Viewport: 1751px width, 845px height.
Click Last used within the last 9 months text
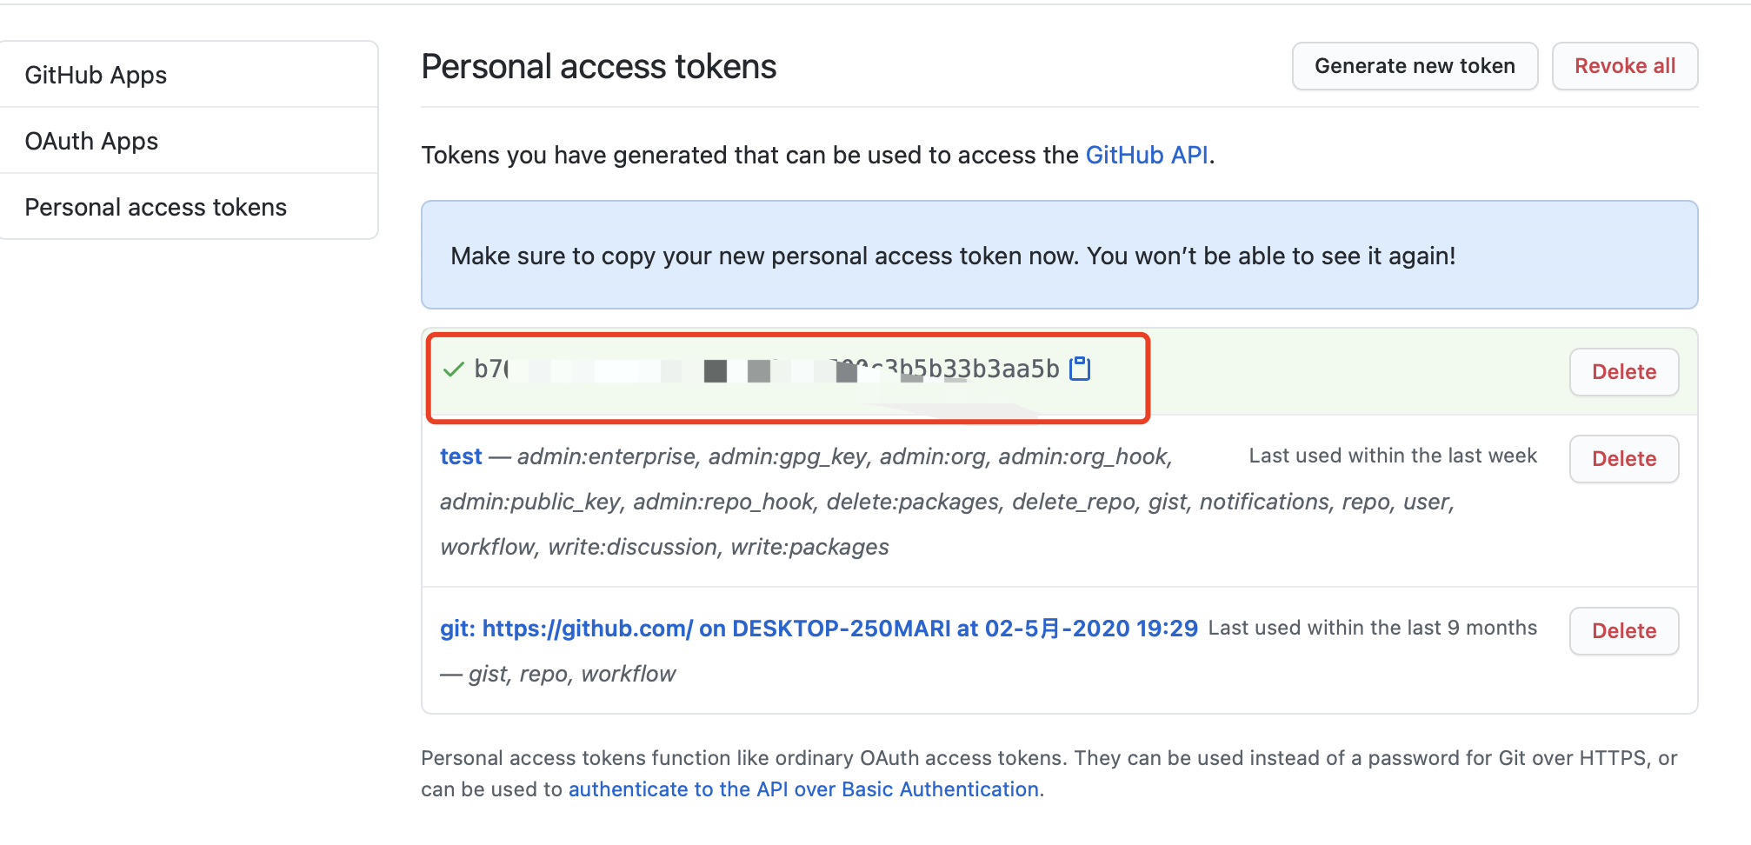(x=1373, y=628)
